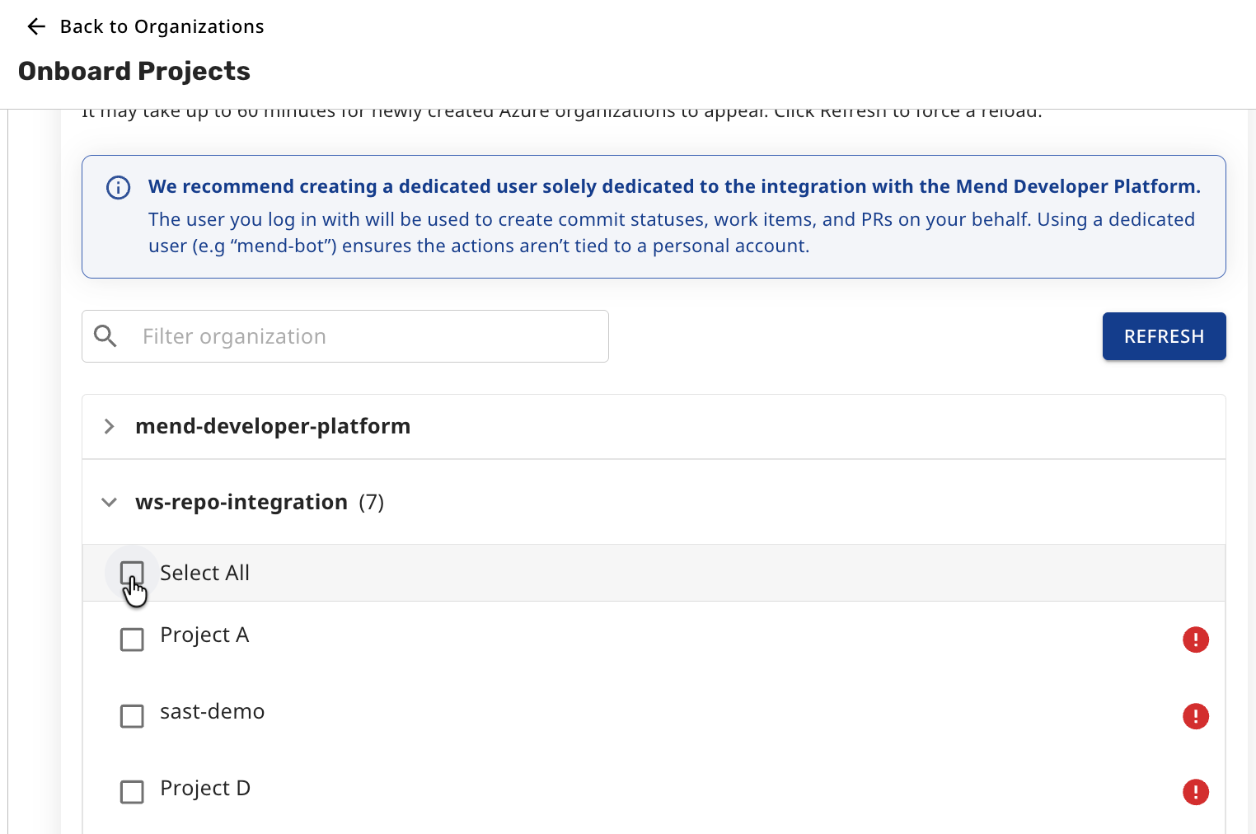Click the bold dedicated user recommendation heading
Image resolution: width=1256 pixels, height=834 pixels.
point(674,186)
